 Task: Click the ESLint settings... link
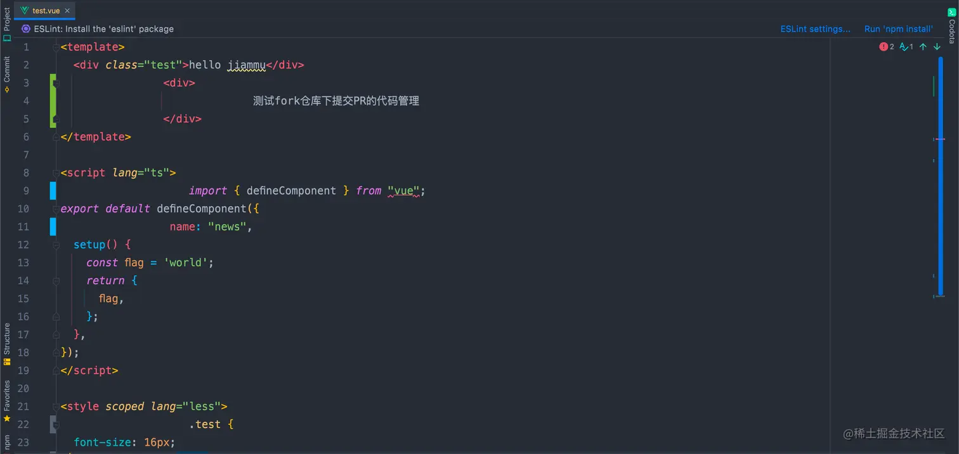[815, 29]
